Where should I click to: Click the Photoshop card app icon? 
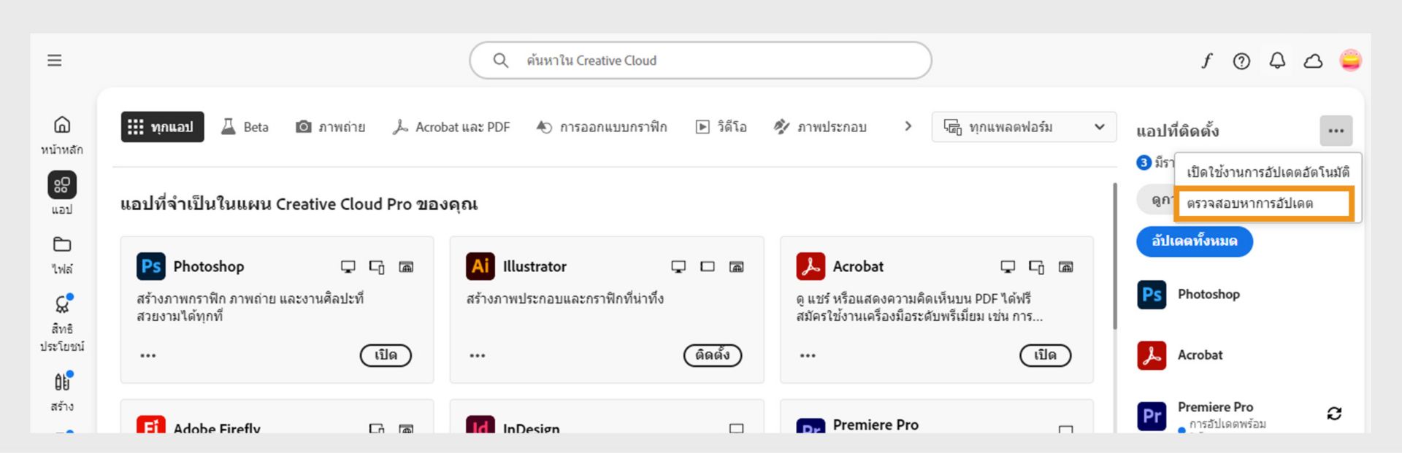pyautogui.click(x=151, y=266)
